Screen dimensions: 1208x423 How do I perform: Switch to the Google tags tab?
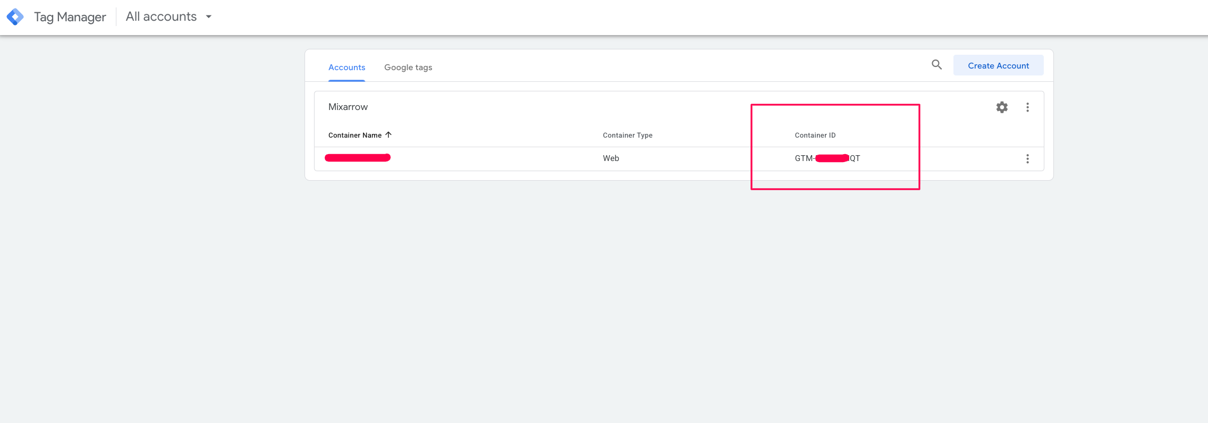[408, 67]
